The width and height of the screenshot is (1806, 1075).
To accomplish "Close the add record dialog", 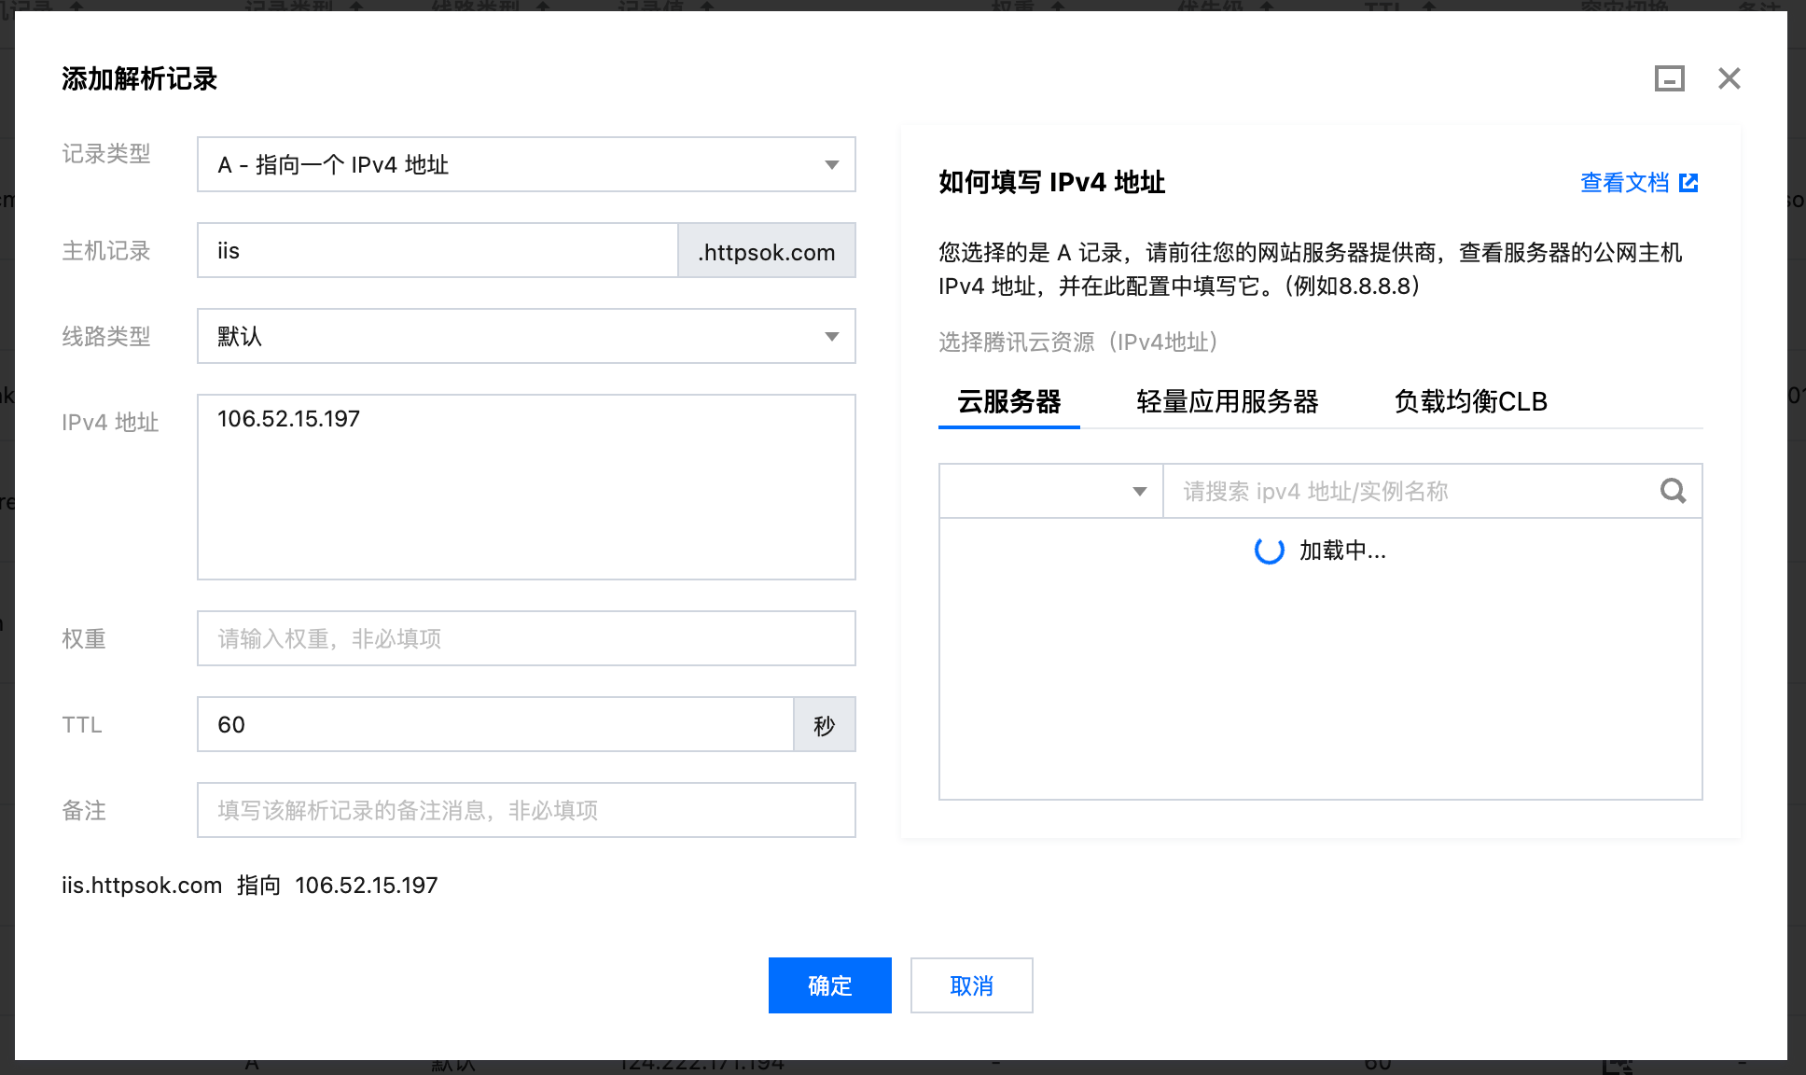I will coord(1729,78).
